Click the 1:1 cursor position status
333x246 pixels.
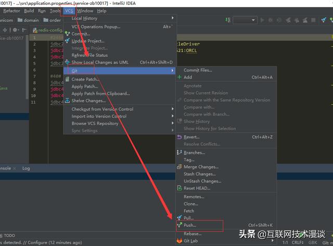(285, 242)
